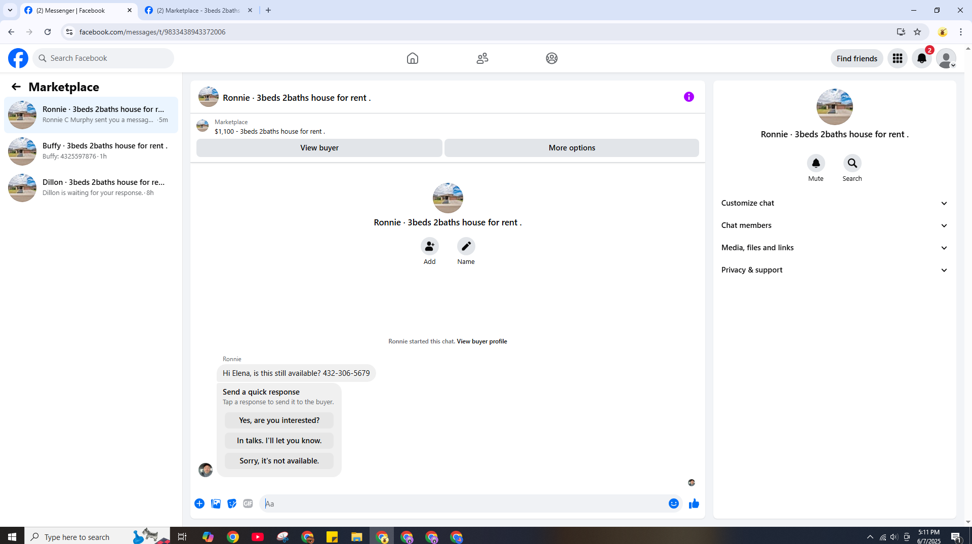The height and width of the screenshot is (544, 972).
Task: Open YouTube from the taskbar
Action: tap(258, 537)
